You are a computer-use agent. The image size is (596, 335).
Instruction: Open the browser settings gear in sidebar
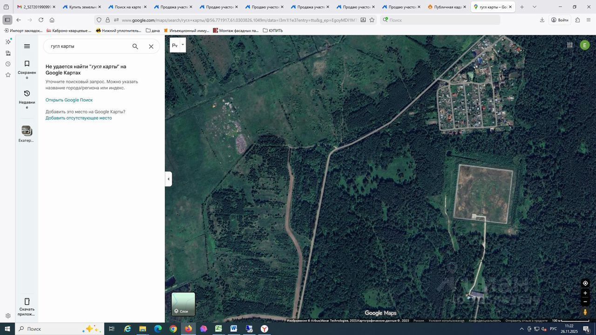click(x=8, y=316)
